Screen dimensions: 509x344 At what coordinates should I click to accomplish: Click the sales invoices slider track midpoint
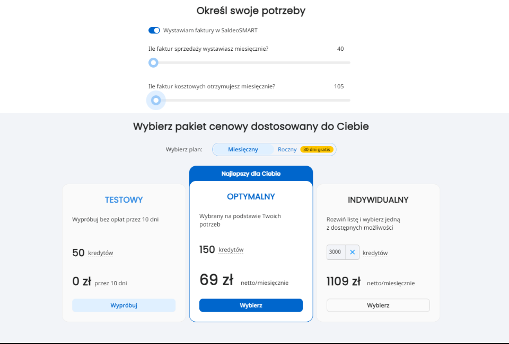[249, 62]
